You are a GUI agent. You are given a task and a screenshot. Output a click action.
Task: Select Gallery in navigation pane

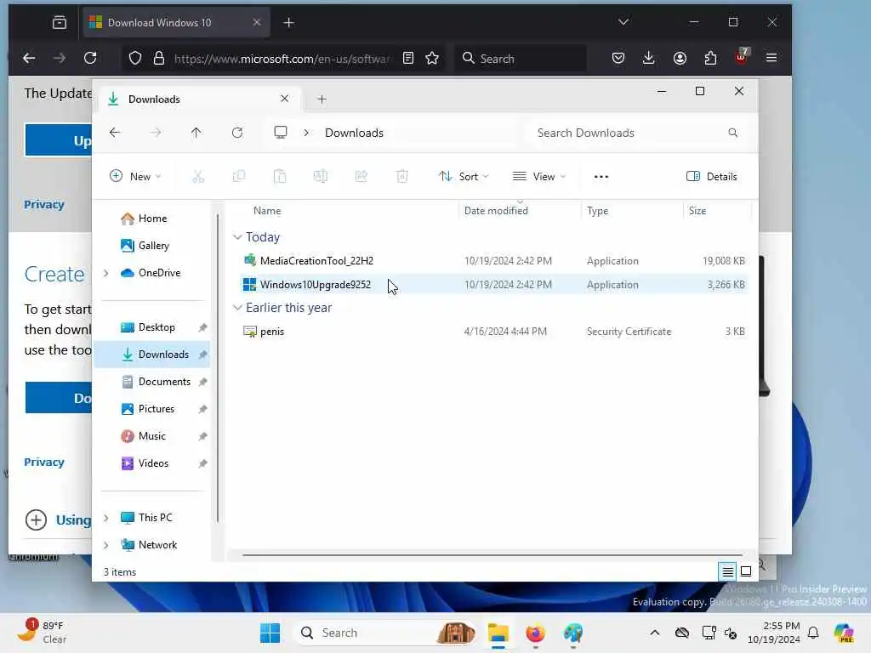tap(151, 246)
